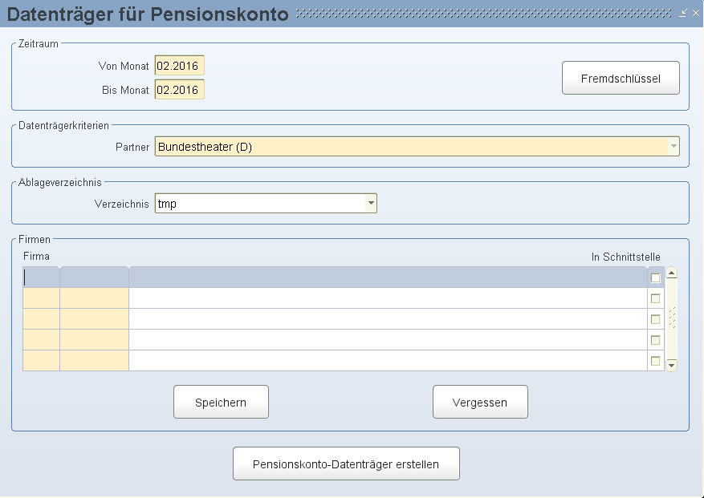
Task: Select the first Firma cell in table
Action: click(41, 277)
